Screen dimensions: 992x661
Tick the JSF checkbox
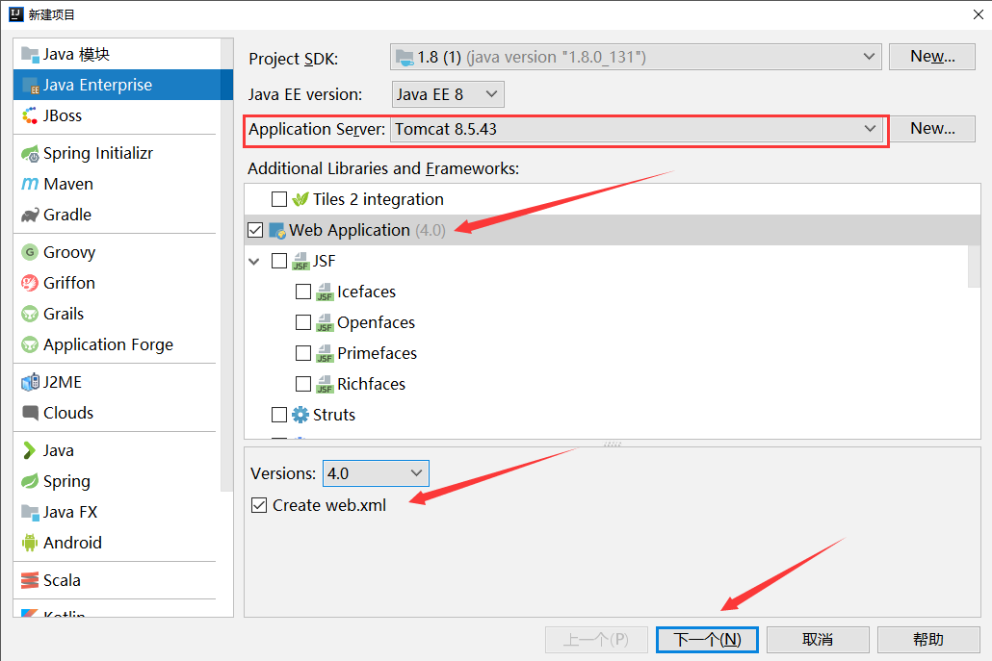pyautogui.click(x=279, y=261)
